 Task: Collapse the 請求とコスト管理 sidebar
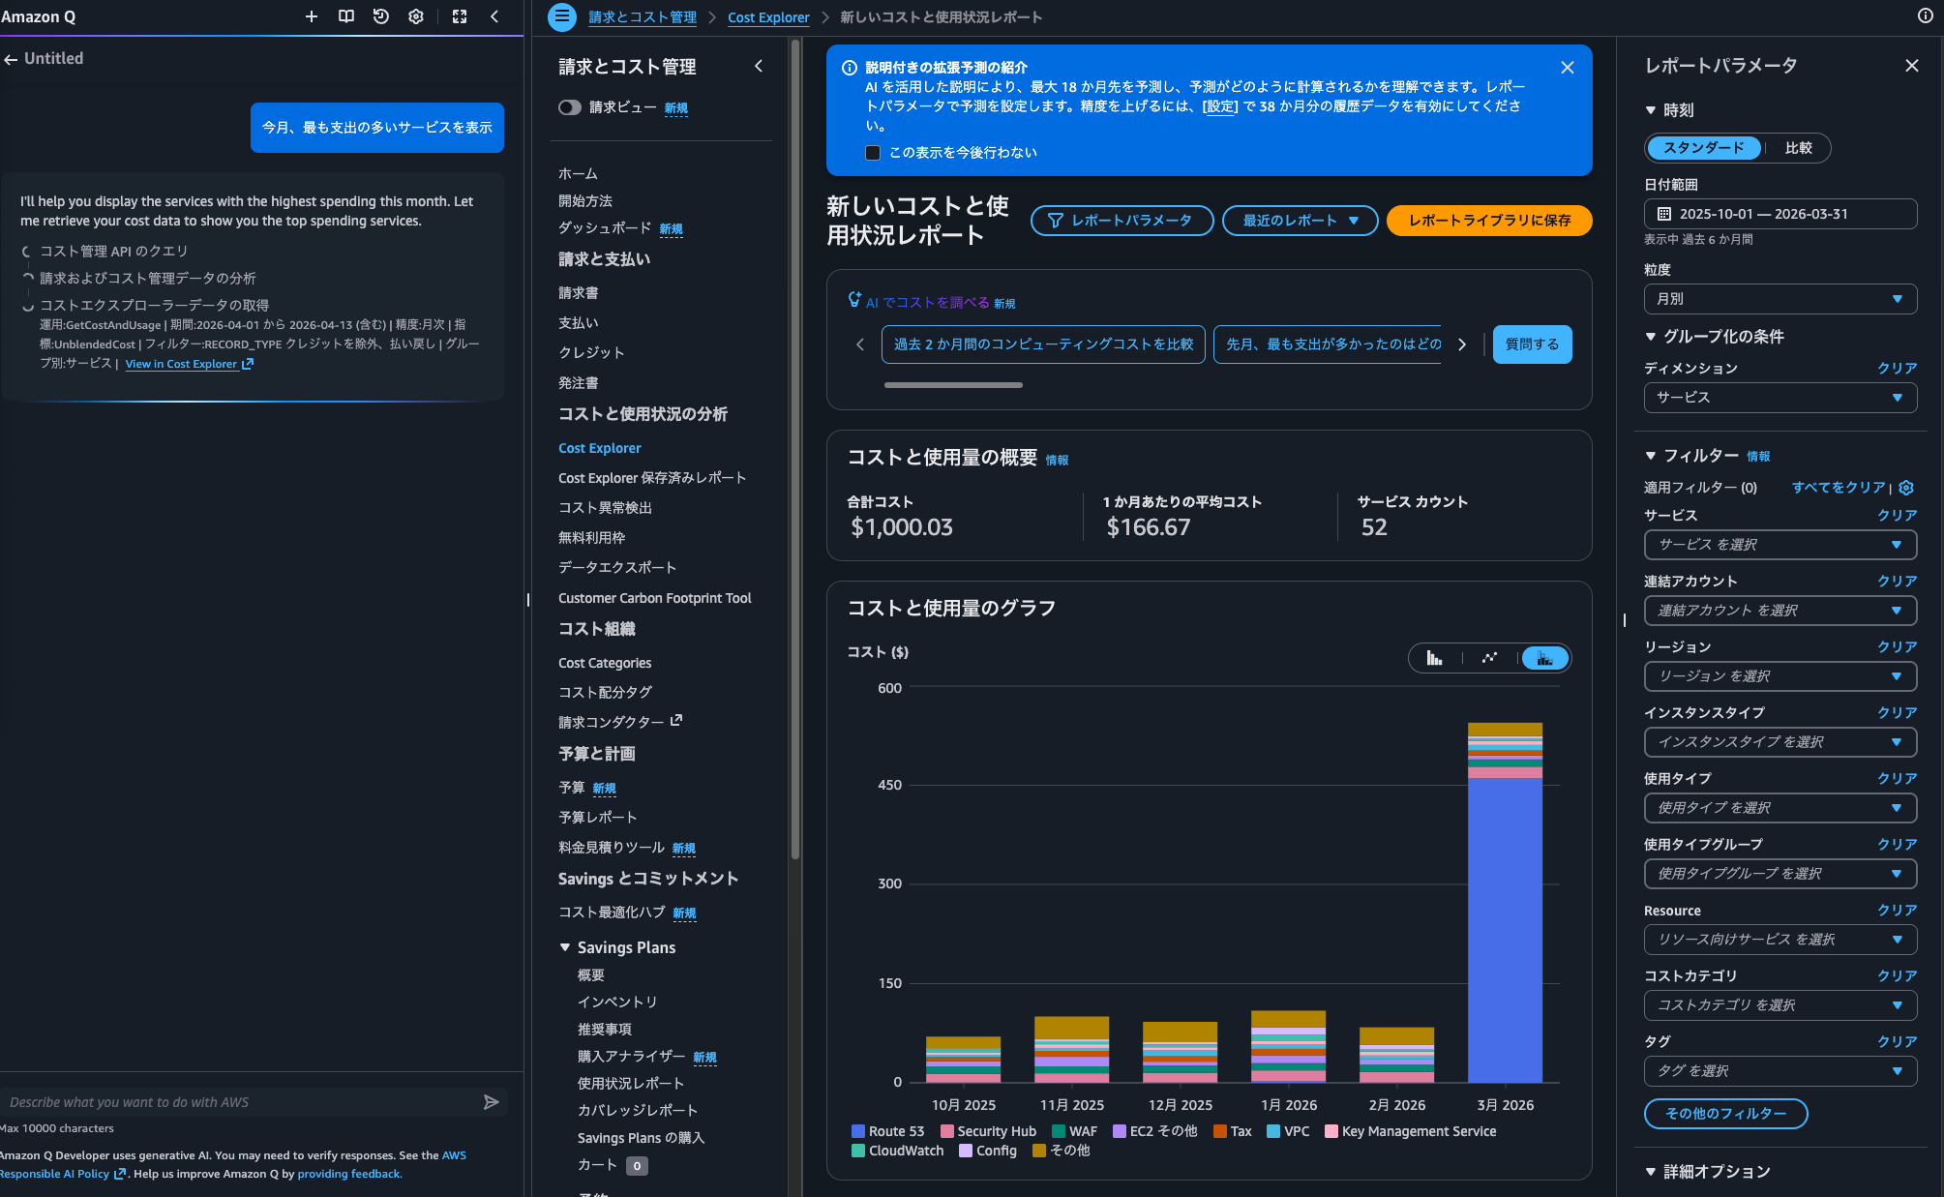[758, 66]
